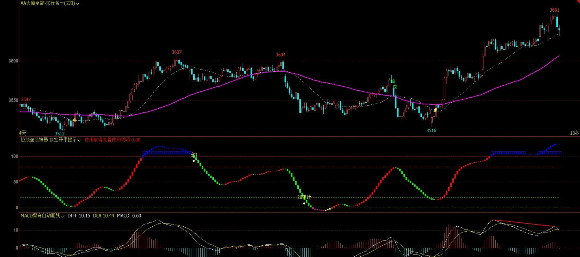Open the AA大道至简-知行合一 indicator dropdown chevron

point(78,4)
